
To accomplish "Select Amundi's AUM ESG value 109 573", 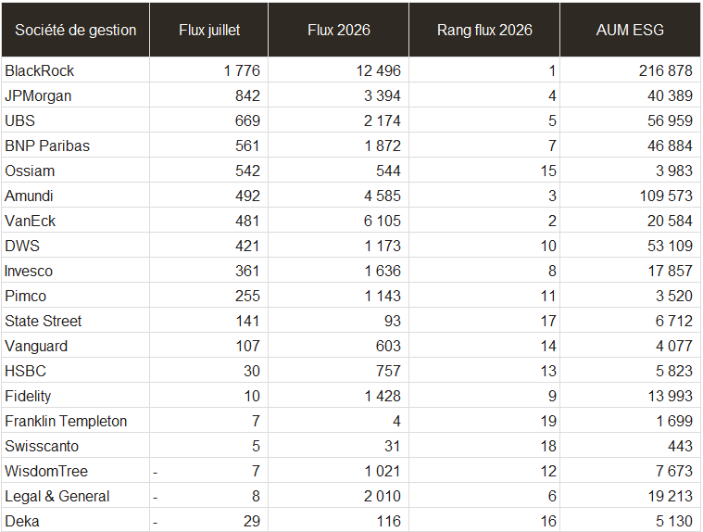I will point(666,196).
